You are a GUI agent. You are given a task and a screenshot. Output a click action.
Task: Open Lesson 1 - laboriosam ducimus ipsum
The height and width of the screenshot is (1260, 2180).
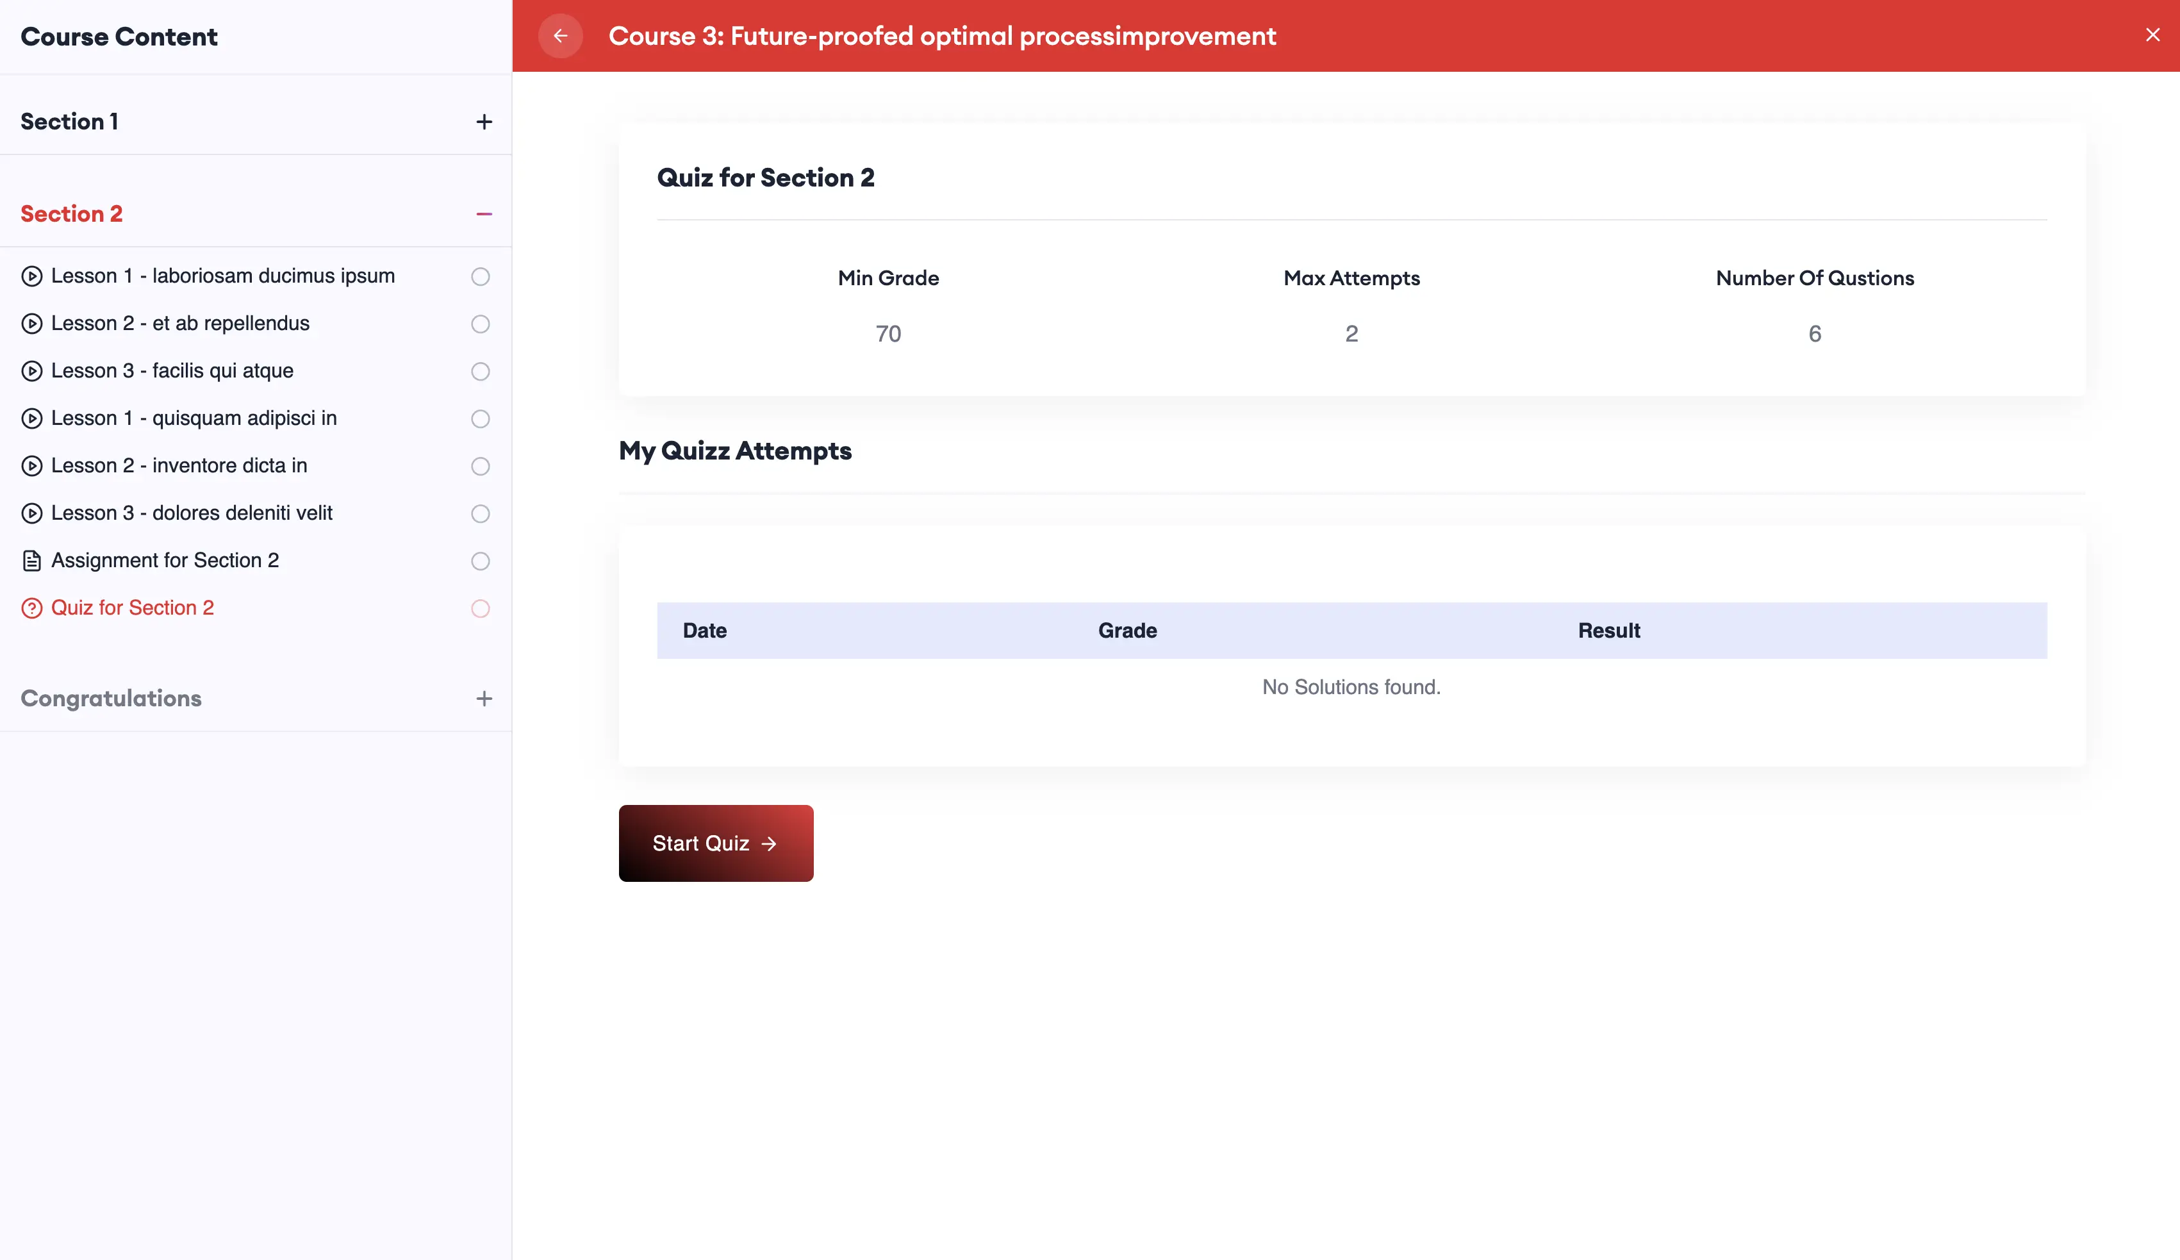tap(222, 276)
